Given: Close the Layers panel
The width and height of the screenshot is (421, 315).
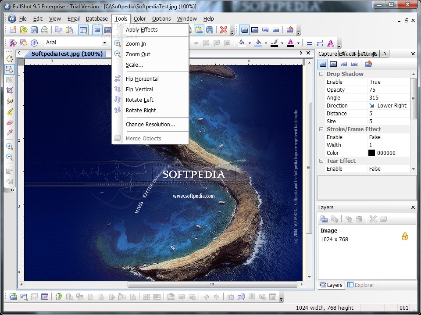Looking at the screenshot, I should 413,208.
